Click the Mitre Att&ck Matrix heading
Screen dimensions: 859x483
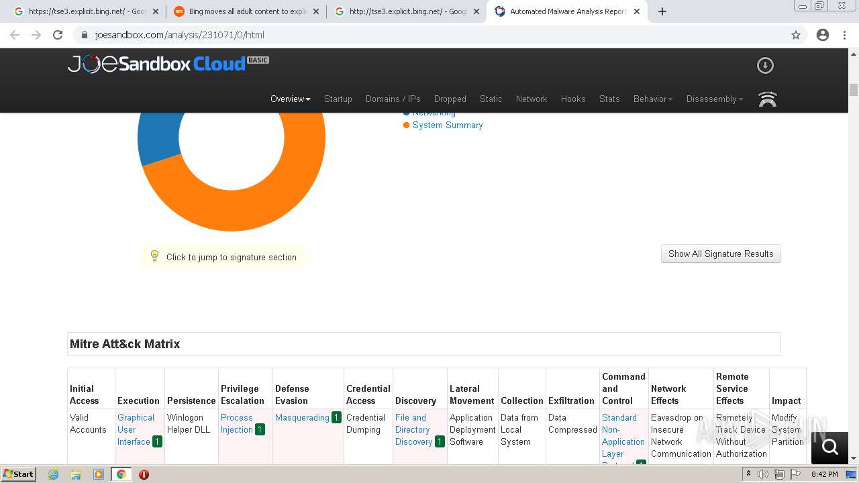[x=125, y=343]
